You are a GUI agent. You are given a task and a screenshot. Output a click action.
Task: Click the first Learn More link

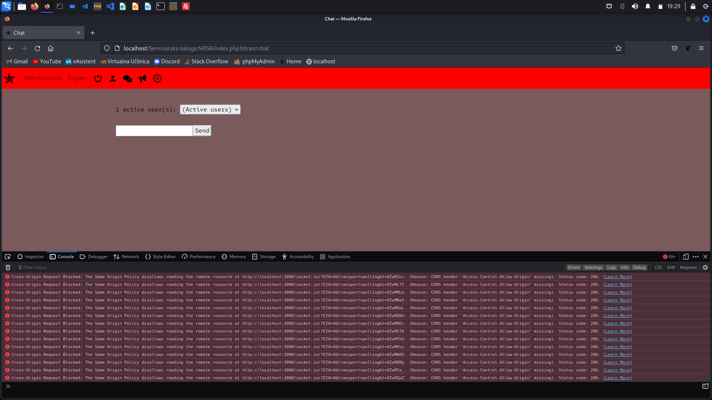pyautogui.click(x=617, y=277)
